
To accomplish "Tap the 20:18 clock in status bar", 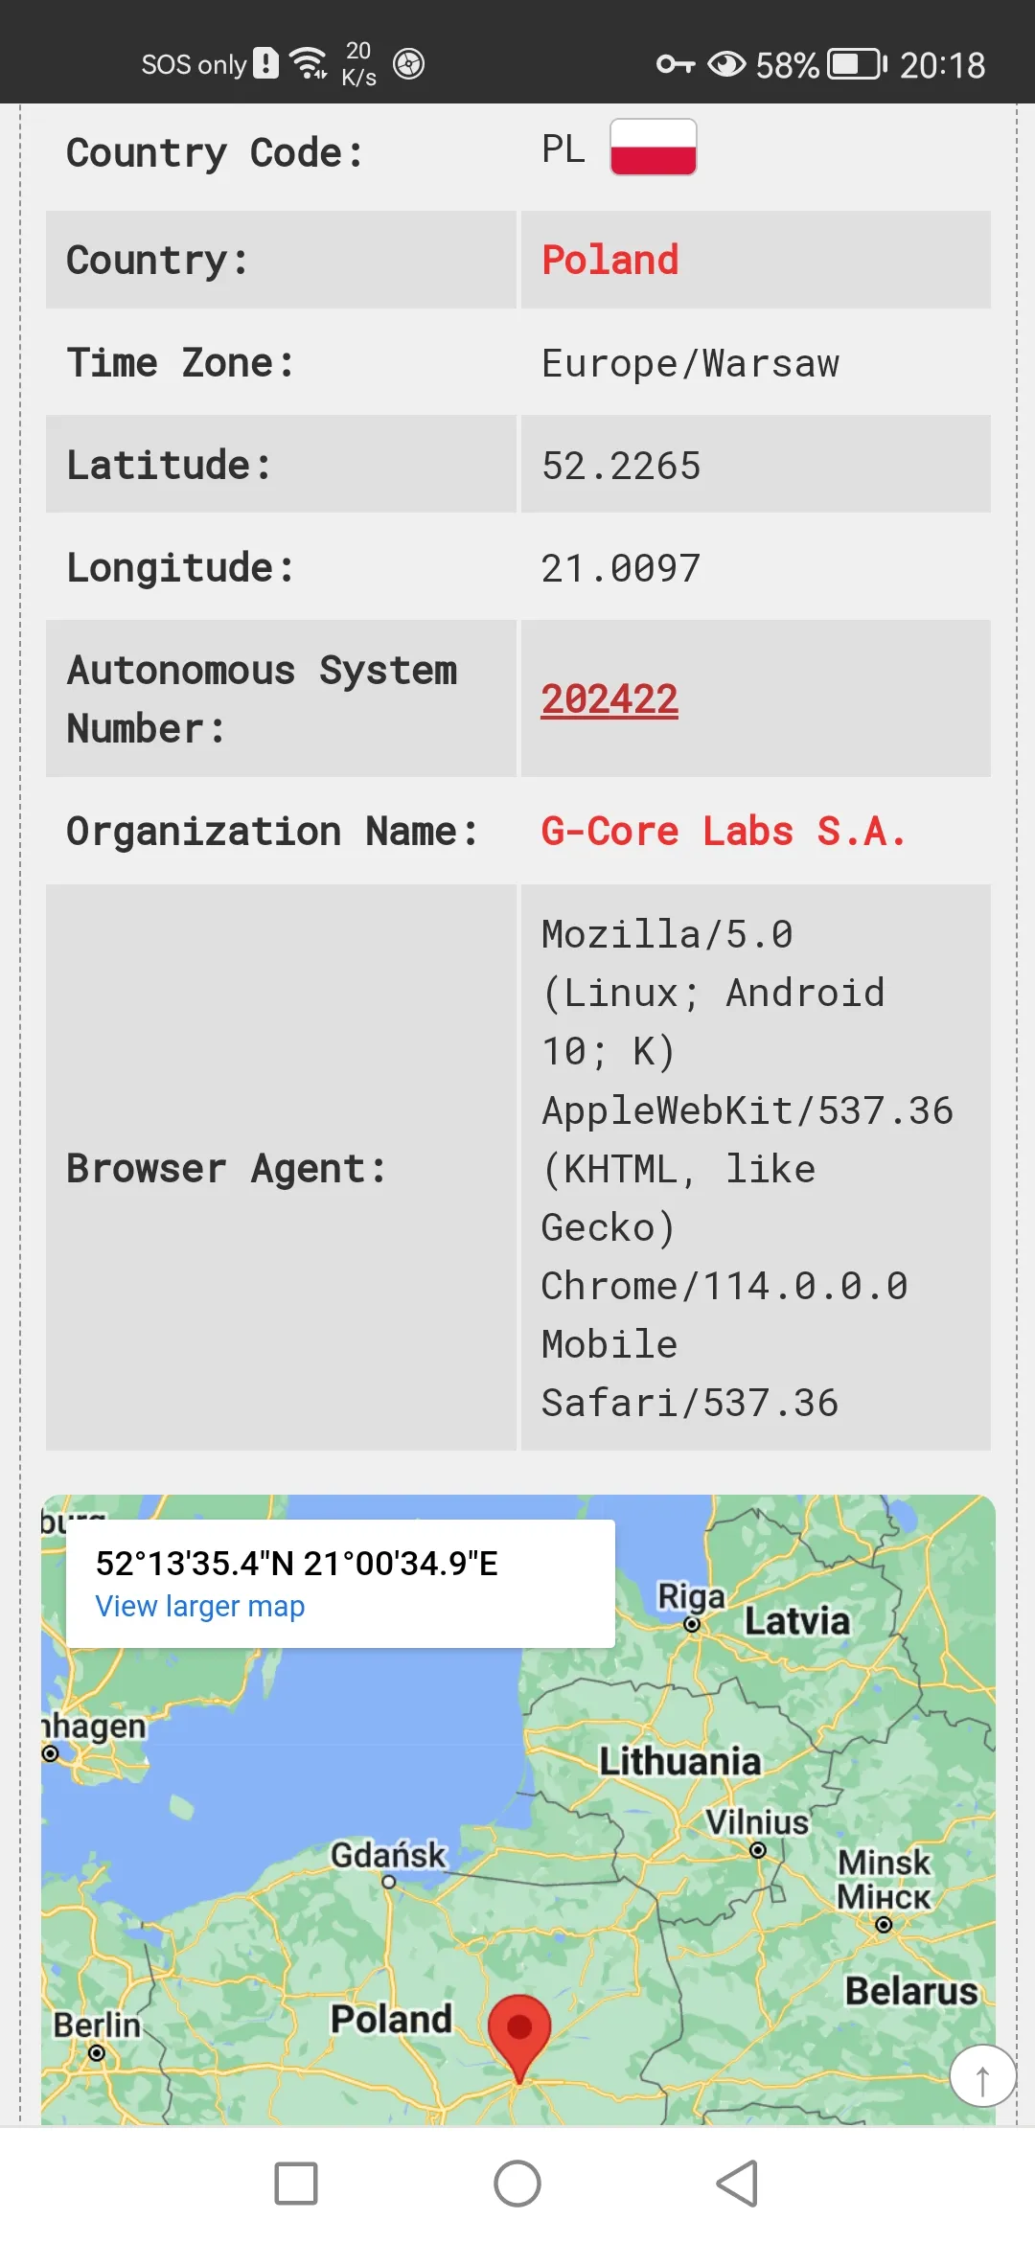I will coord(942,65).
